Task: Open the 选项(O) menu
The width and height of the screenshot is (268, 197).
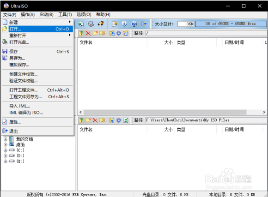Action: pos(84,15)
